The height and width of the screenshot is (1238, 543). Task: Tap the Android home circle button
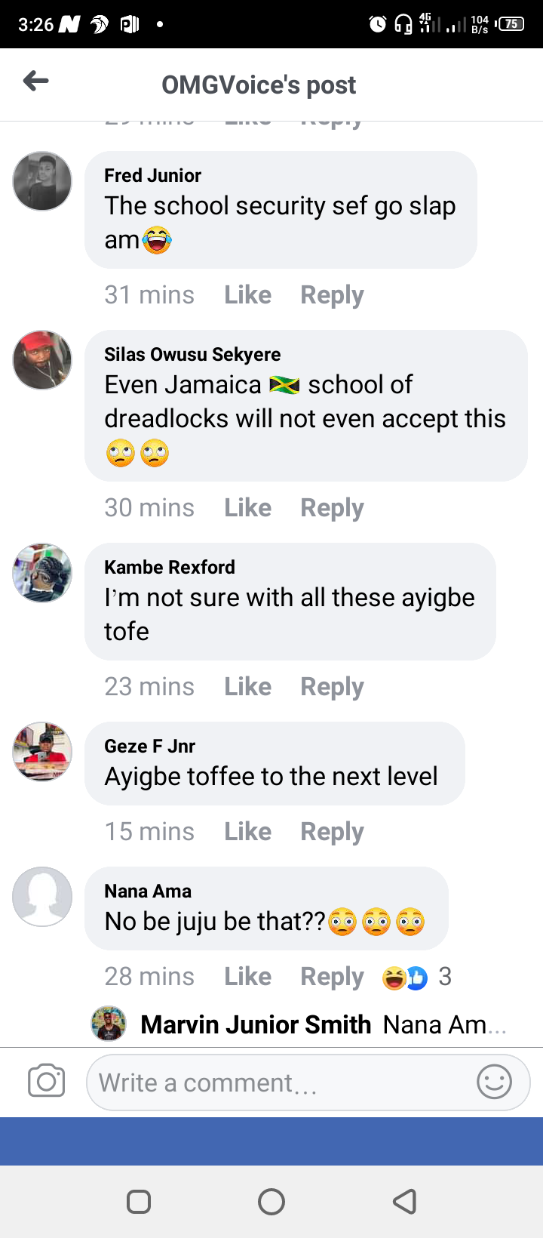(x=271, y=1201)
